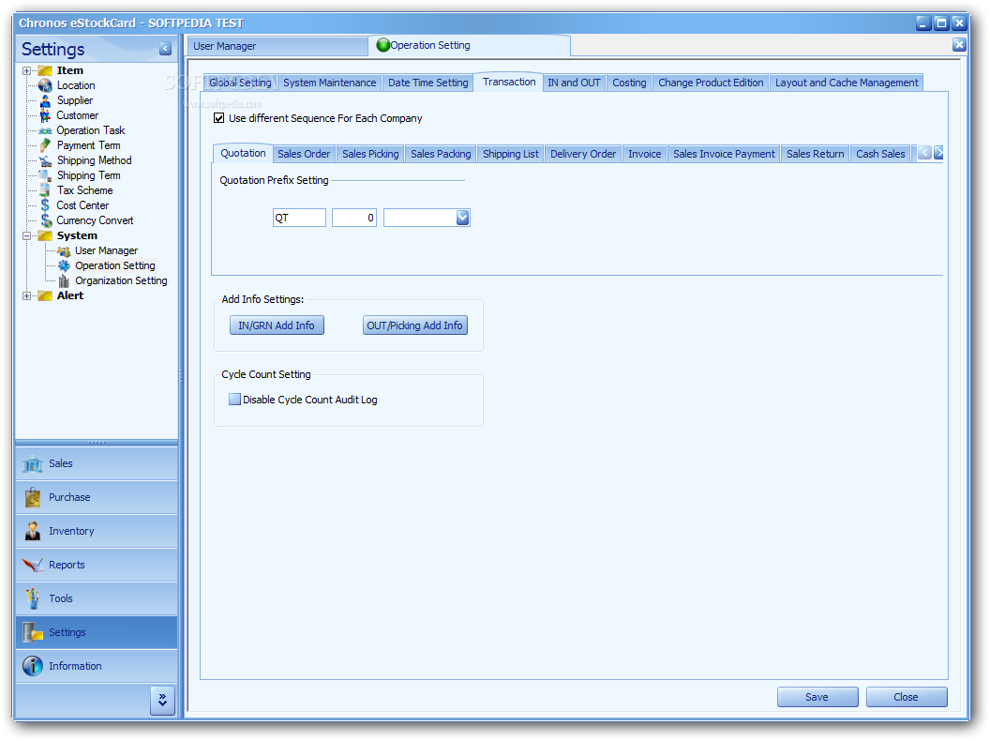Click the Purchase bag icon

[32, 497]
